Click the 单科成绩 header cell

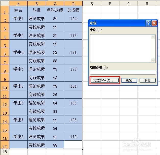55,10
